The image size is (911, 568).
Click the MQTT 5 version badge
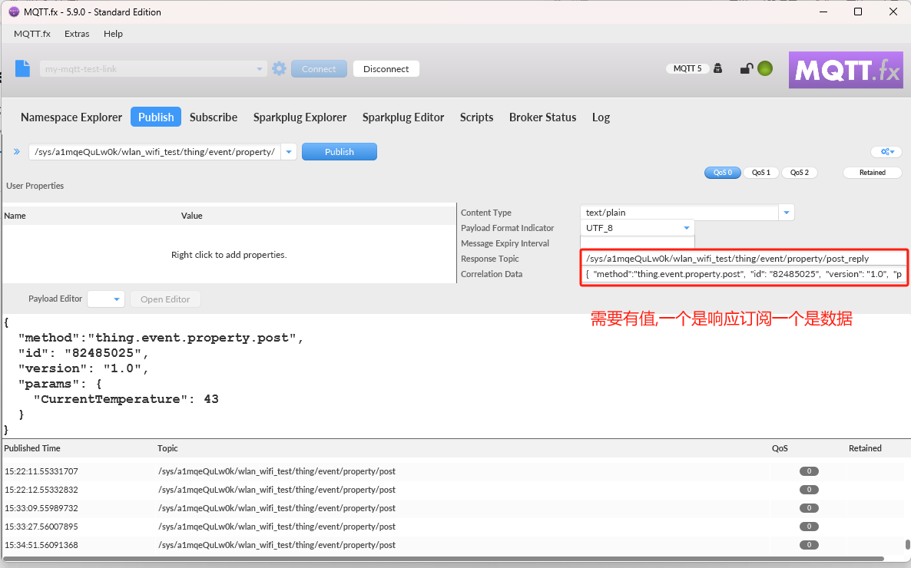pos(687,68)
